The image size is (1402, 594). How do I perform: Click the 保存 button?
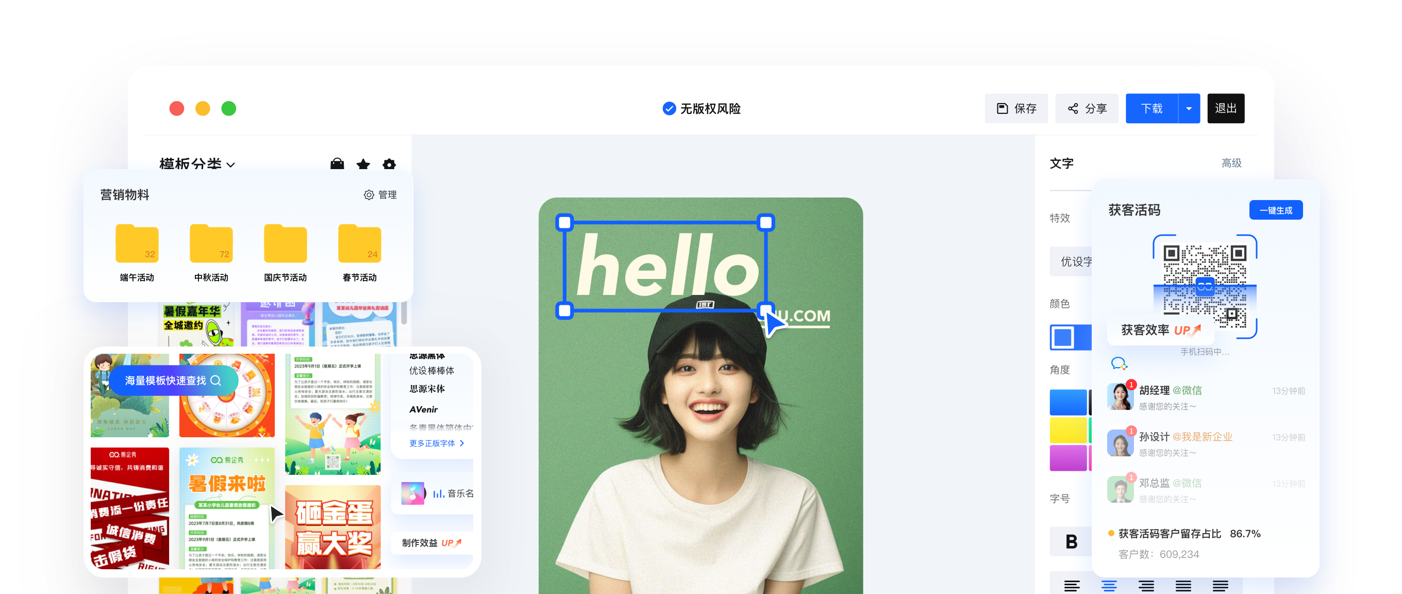1015,108
